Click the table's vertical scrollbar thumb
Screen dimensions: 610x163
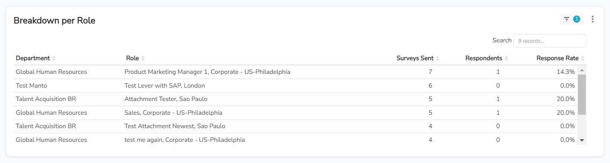[x=582, y=95]
